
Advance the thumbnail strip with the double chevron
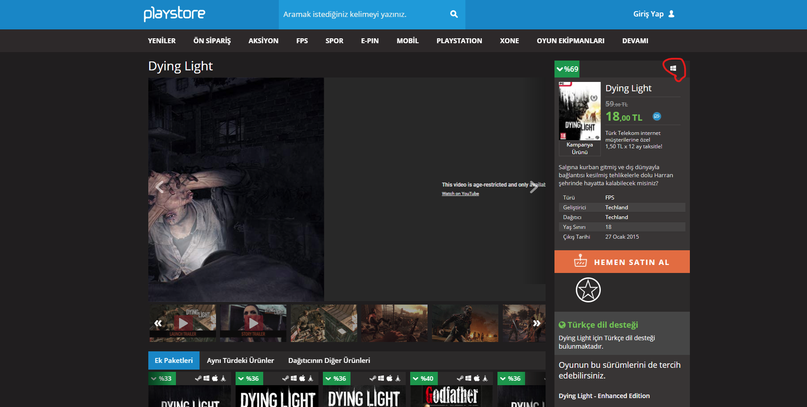[537, 323]
